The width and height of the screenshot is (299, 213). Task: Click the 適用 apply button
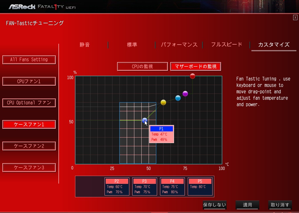point(247,205)
